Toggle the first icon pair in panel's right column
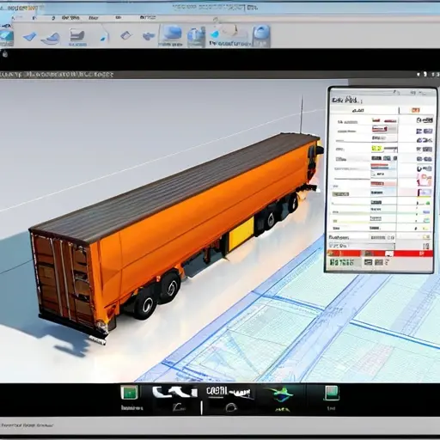 coord(425,120)
